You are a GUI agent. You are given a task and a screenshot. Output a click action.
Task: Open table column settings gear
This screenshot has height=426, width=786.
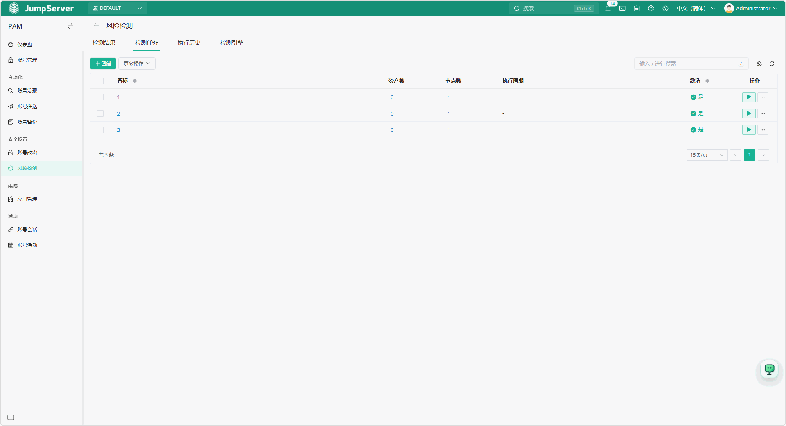759,63
